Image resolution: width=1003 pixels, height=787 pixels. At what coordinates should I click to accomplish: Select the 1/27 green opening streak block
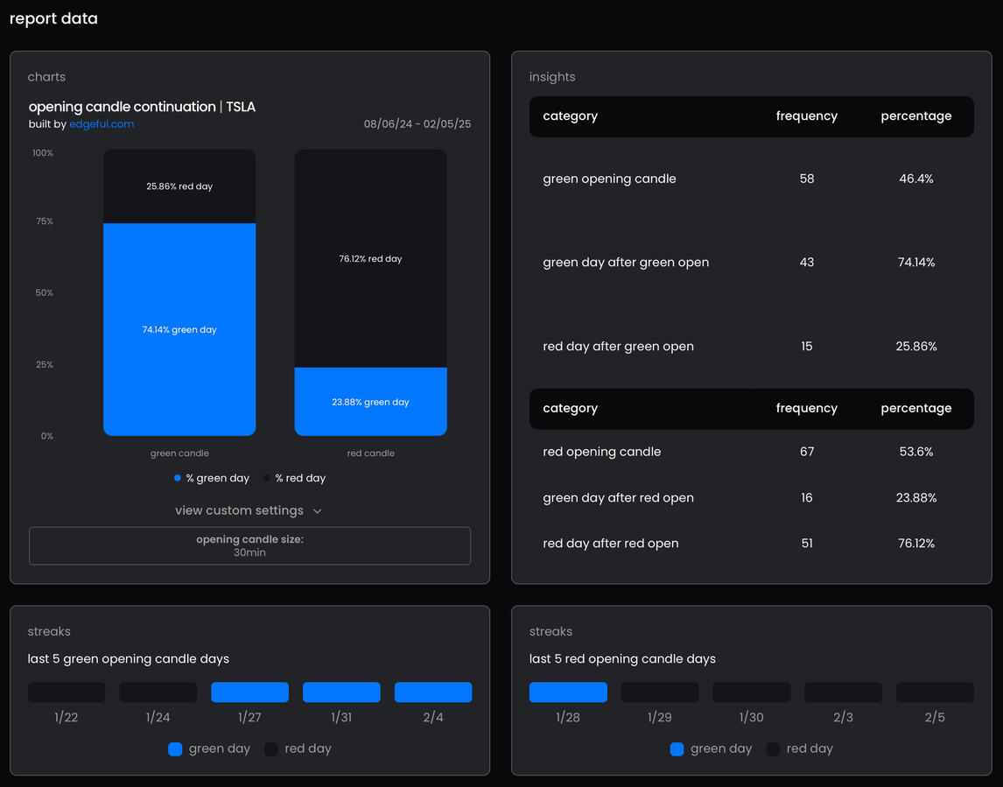click(249, 692)
